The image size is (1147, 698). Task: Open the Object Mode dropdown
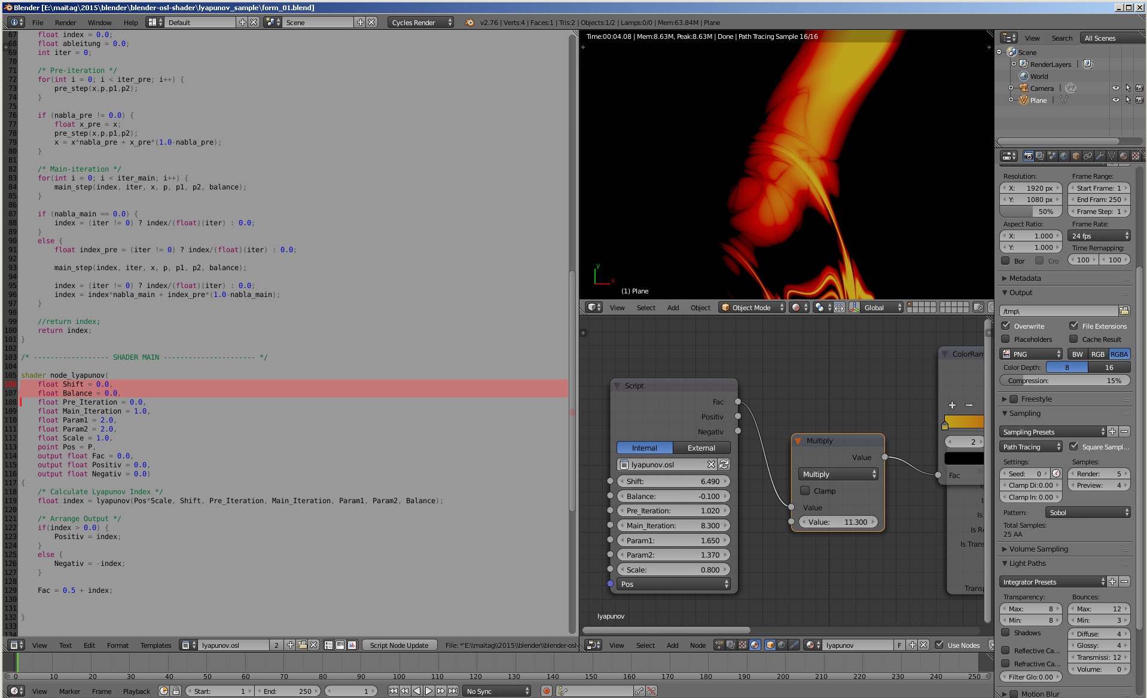(752, 308)
